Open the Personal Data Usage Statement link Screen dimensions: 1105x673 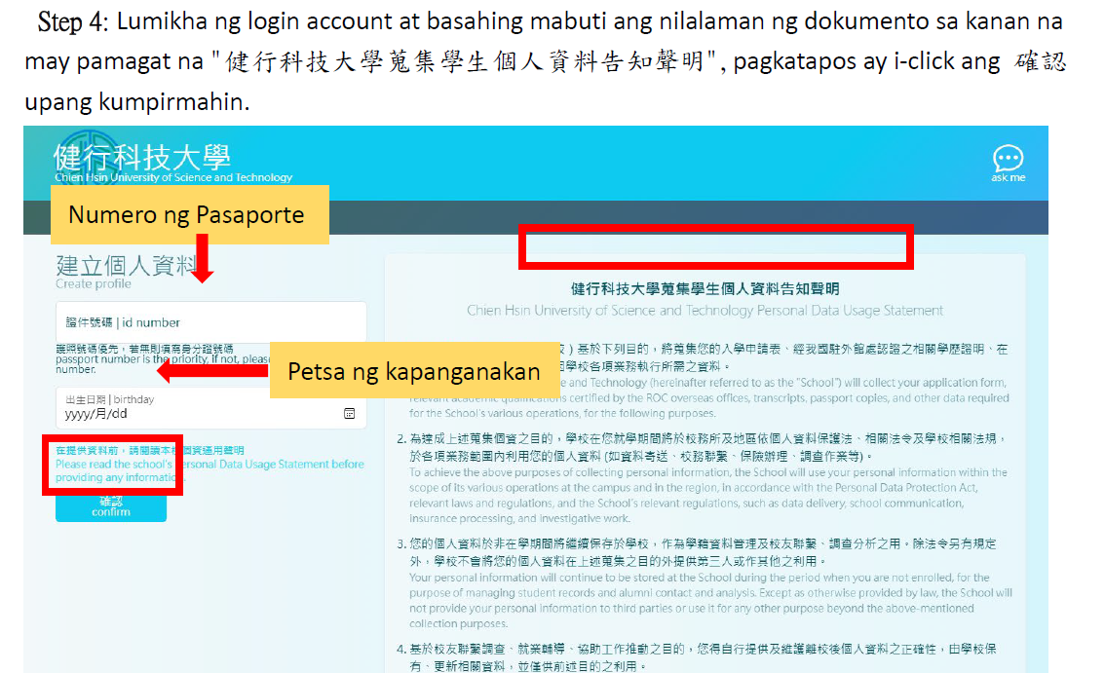210,464
